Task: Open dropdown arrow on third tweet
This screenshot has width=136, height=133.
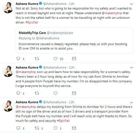Action: tap(132, 103)
